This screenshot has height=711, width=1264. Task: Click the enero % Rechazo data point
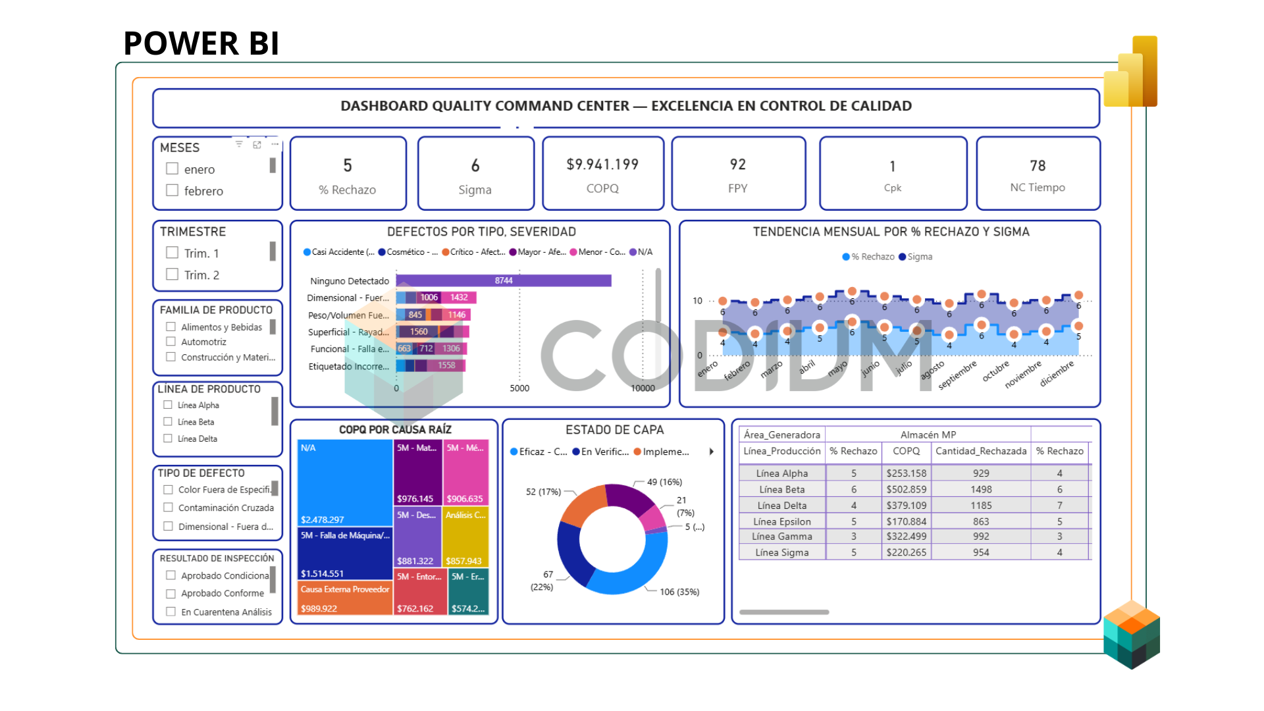(723, 332)
